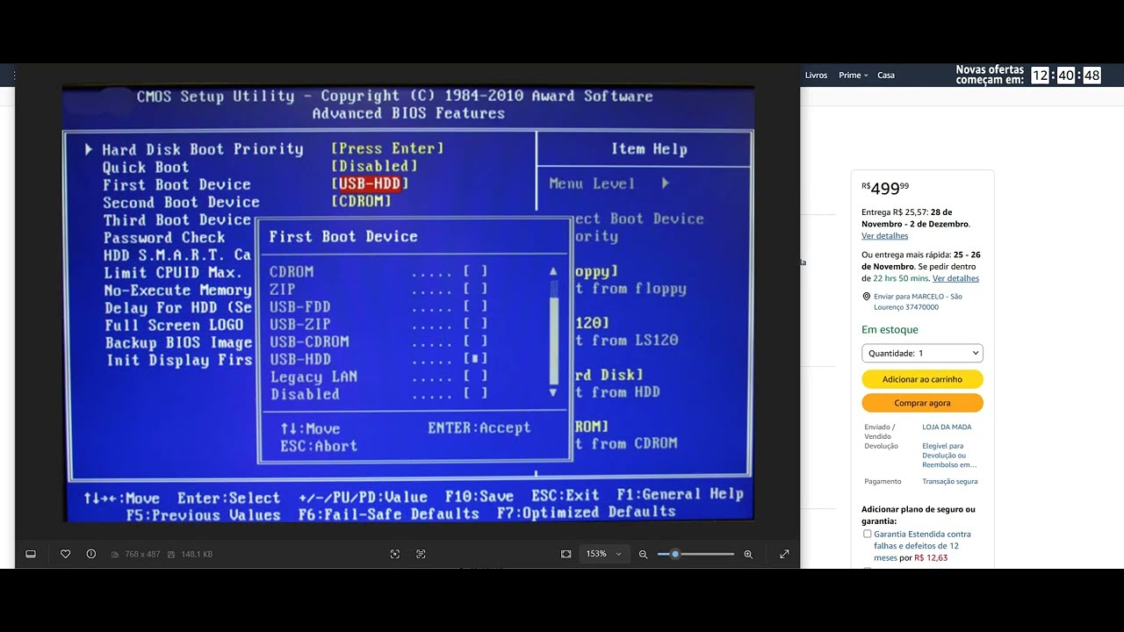
Task: Click Novas ofertas começam em banner text
Action: (x=990, y=75)
